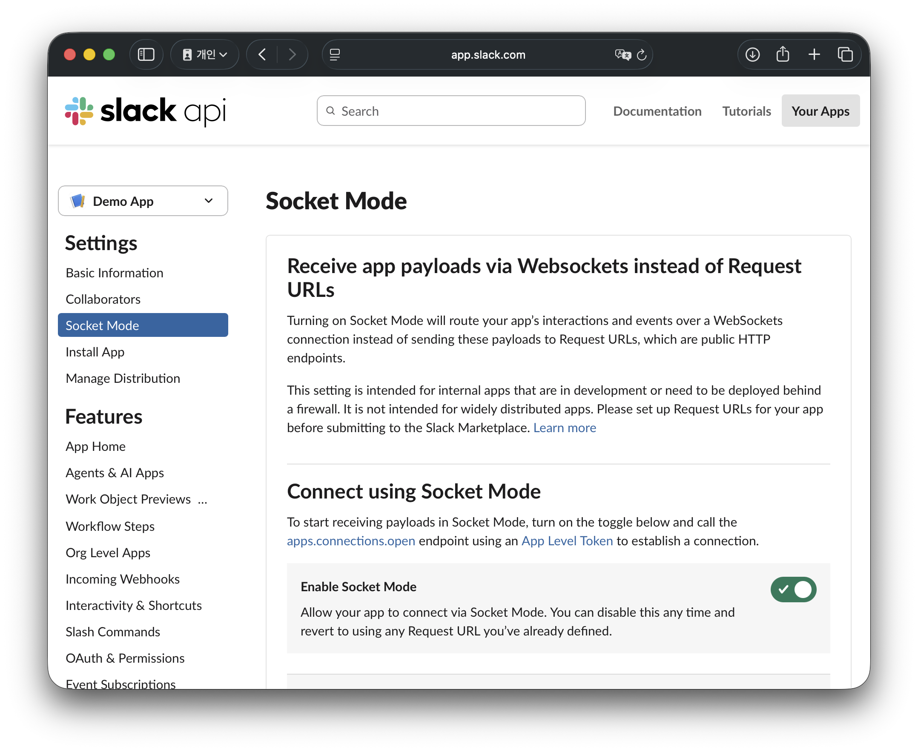Open OAuth & Permissions feature
This screenshot has height=752, width=918.
click(125, 658)
